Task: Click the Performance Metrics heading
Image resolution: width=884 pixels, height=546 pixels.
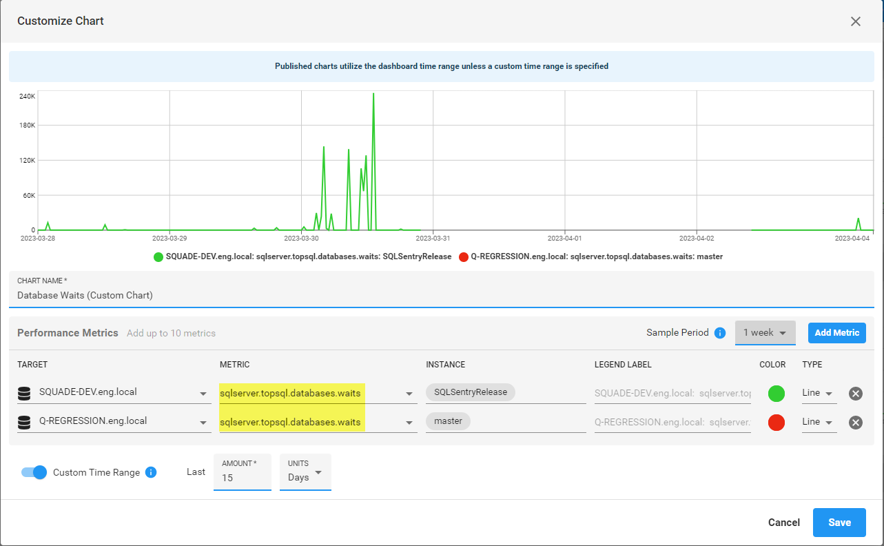Action: click(68, 333)
